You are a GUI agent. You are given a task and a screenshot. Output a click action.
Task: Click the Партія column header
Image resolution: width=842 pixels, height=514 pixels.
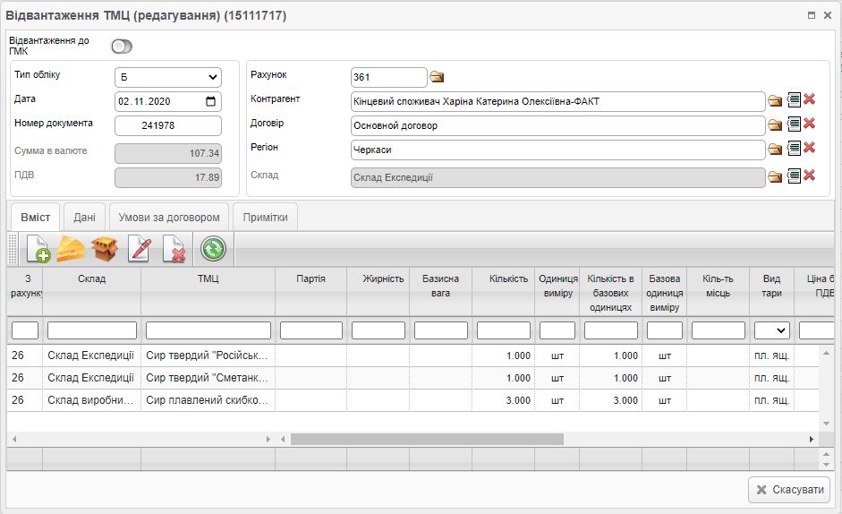pos(310,292)
